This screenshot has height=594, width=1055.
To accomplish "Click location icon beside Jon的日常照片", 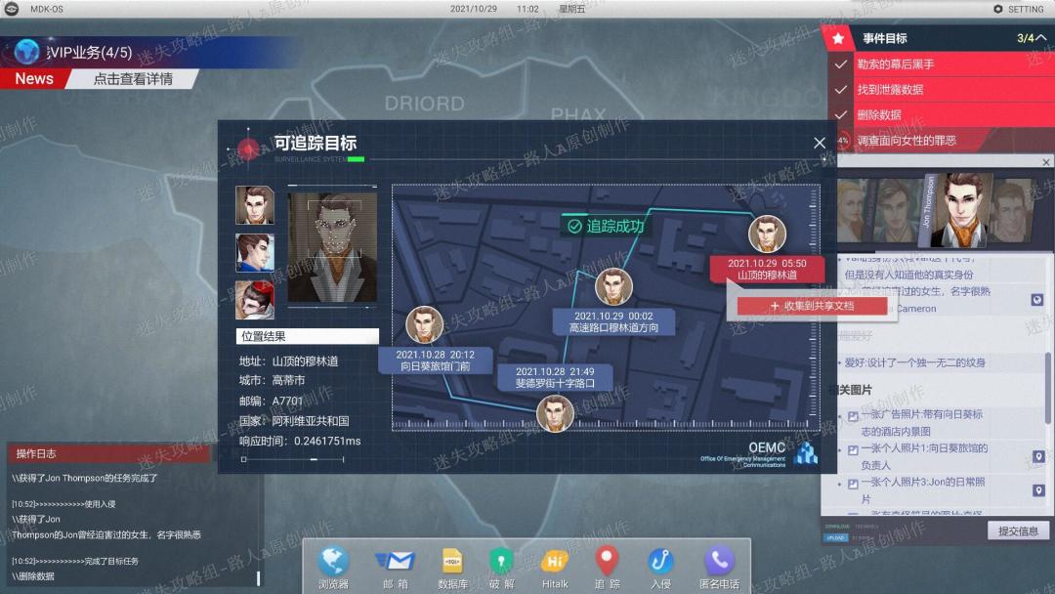I will pos(1038,490).
